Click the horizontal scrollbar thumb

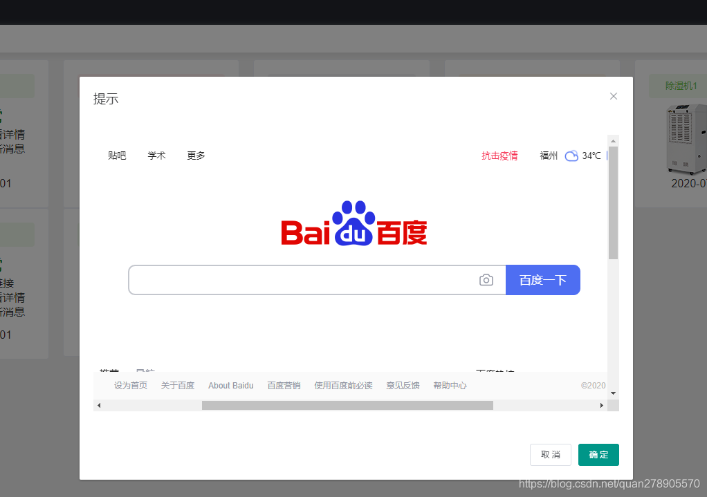click(347, 406)
